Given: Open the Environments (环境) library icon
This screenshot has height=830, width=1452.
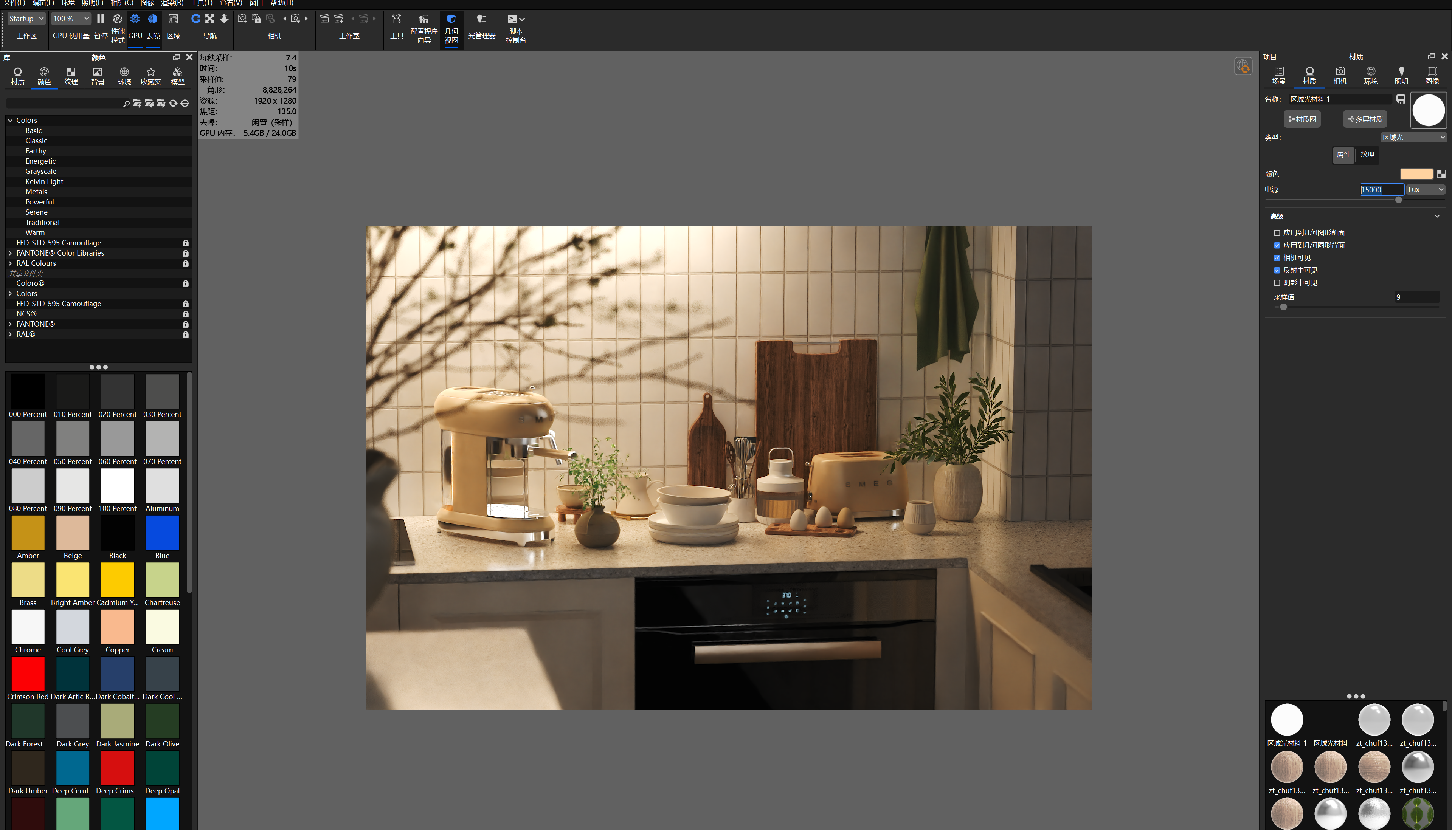Looking at the screenshot, I should [124, 73].
